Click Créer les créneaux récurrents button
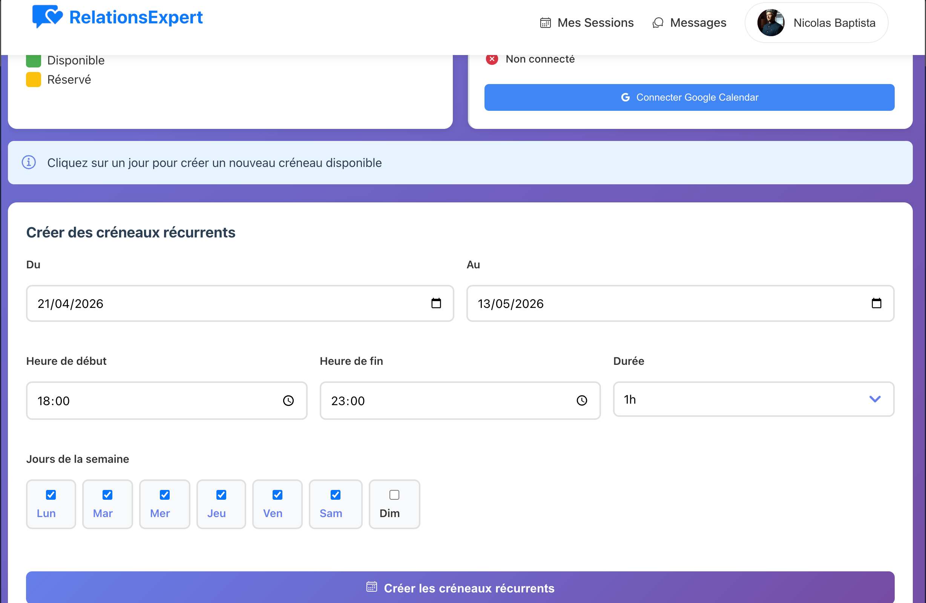The width and height of the screenshot is (926, 603). click(460, 588)
